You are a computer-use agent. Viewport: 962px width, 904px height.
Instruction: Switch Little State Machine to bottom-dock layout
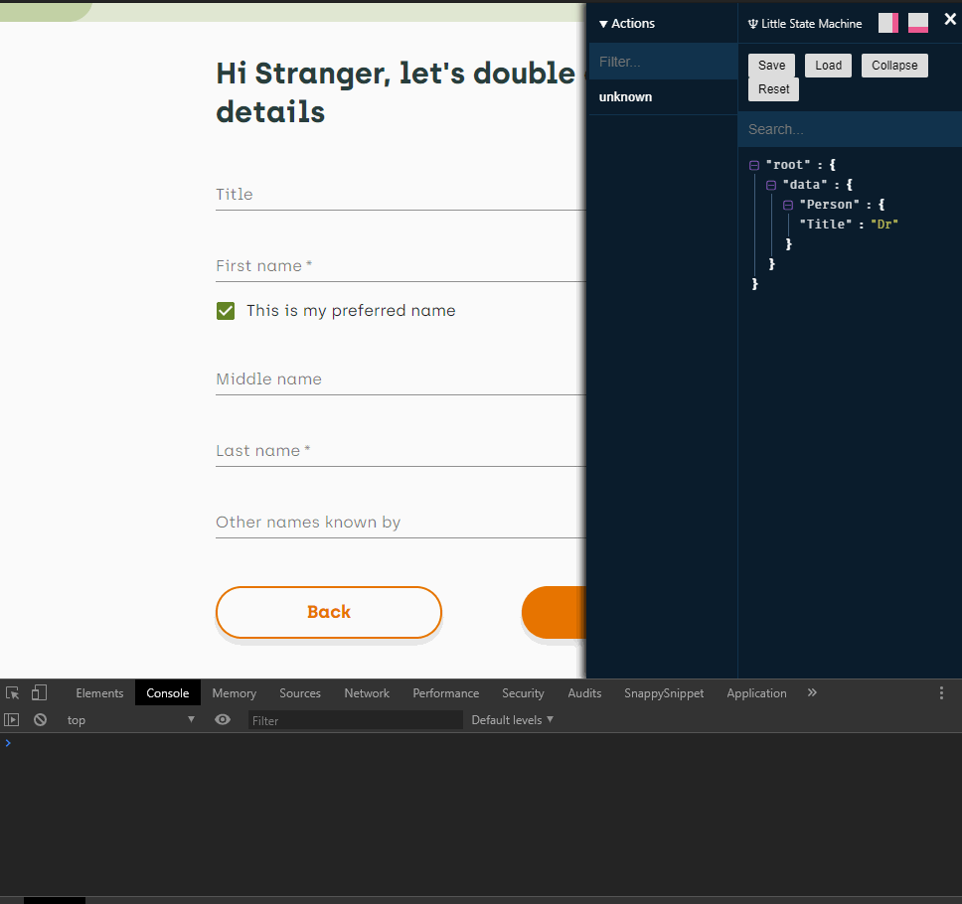click(x=917, y=22)
